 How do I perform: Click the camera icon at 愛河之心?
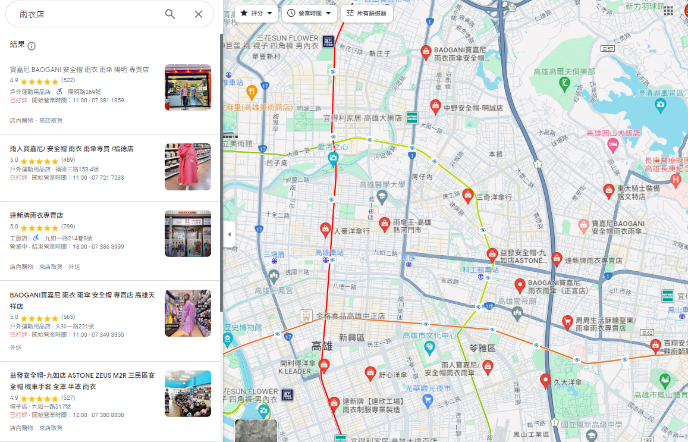pyautogui.click(x=334, y=158)
